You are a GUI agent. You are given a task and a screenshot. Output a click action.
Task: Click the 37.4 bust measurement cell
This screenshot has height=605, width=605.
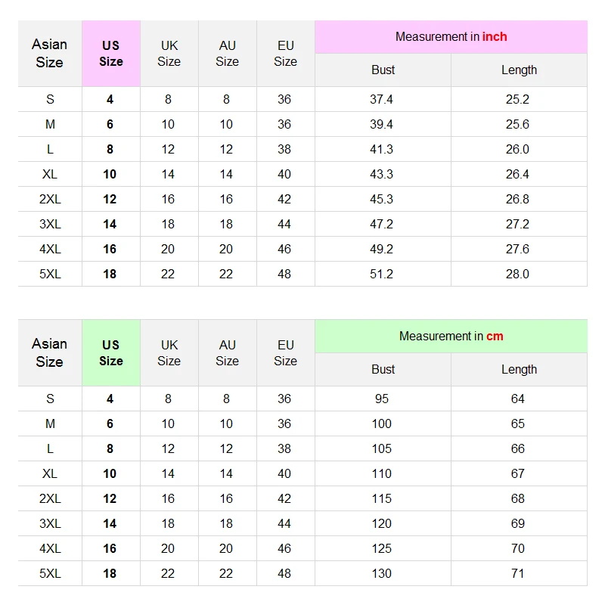coord(382,99)
